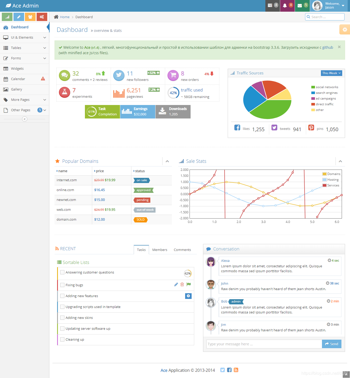Click the Earnings $32,000 button
This screenshot has height=378, width=350.
[138, 112]
